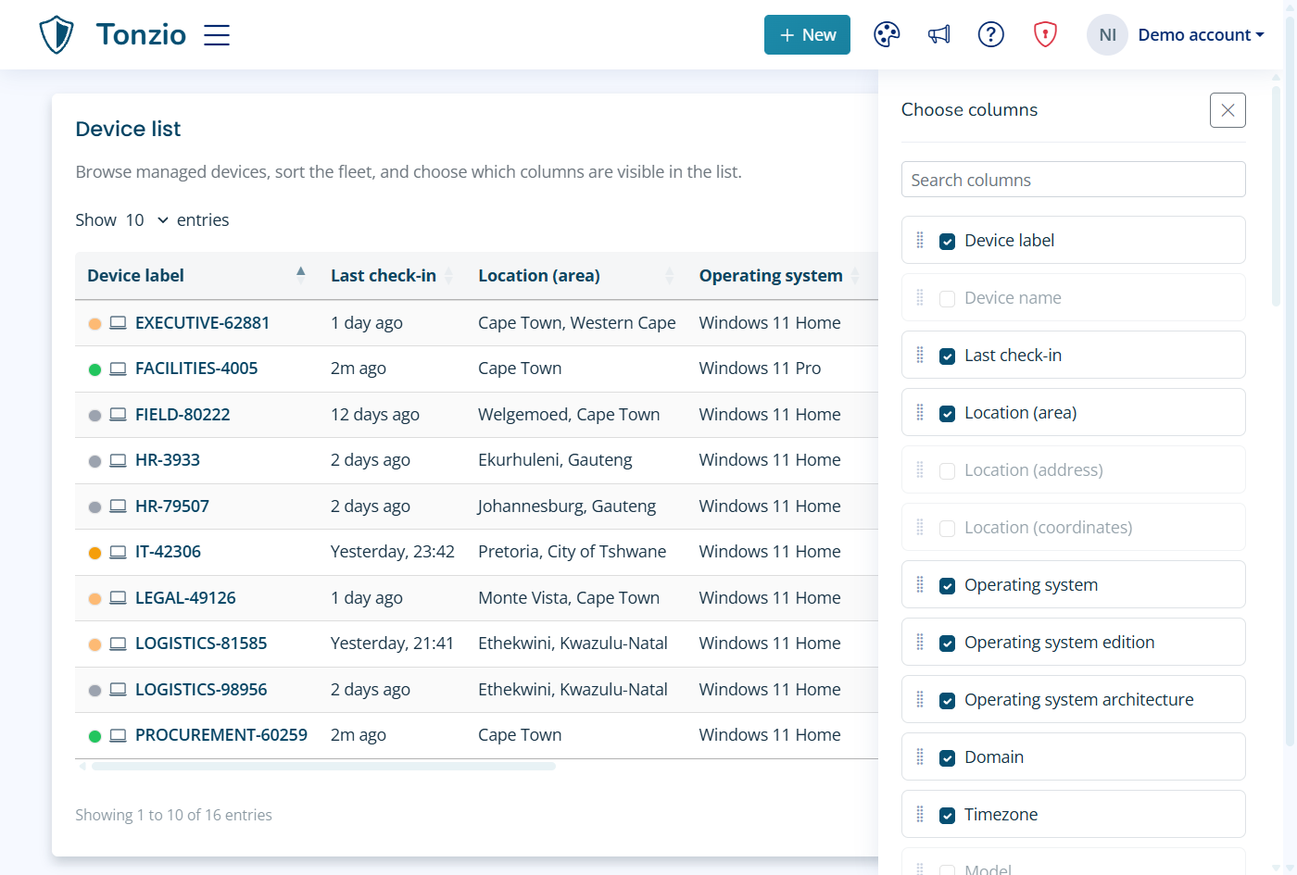Uncheck the Location (area) checkbox
Screen dimensions: 1297x875
[x=947, y=414]
